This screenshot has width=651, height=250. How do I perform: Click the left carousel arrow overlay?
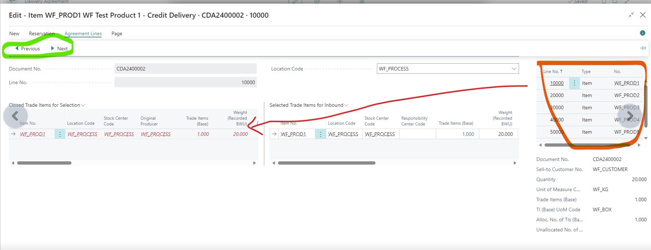[x=15, y=116]
